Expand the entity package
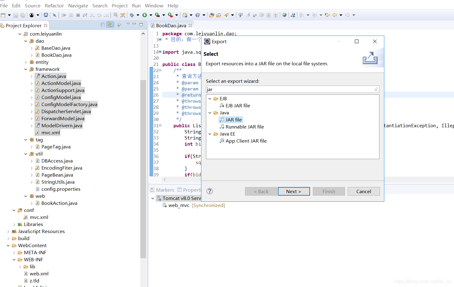Viewport: 454px width, 287px height. (26, 62)
